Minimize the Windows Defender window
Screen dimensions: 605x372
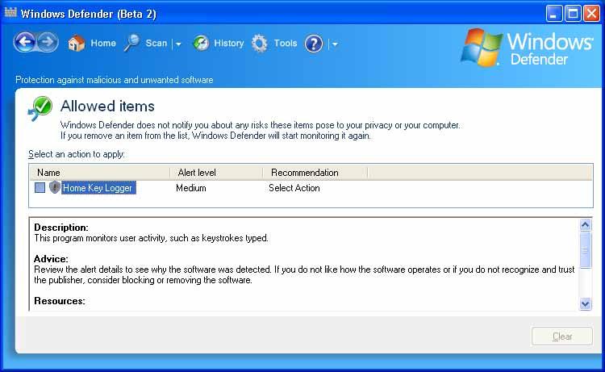(554, 14)
